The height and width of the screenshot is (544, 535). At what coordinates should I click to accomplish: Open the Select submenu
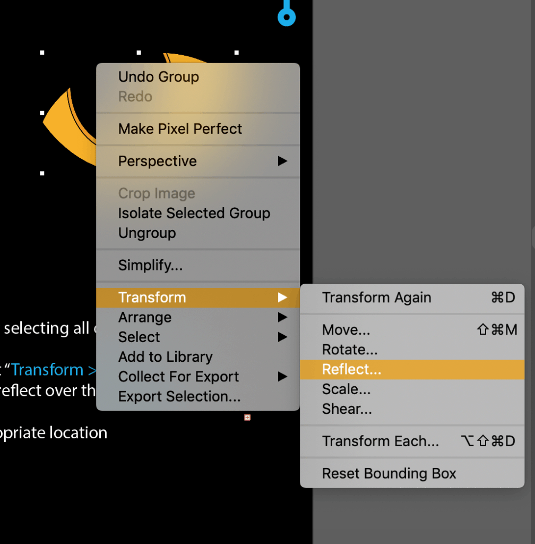pos(198,337)
